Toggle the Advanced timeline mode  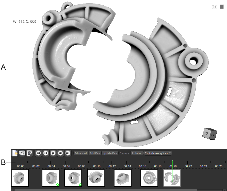point(80,153)
